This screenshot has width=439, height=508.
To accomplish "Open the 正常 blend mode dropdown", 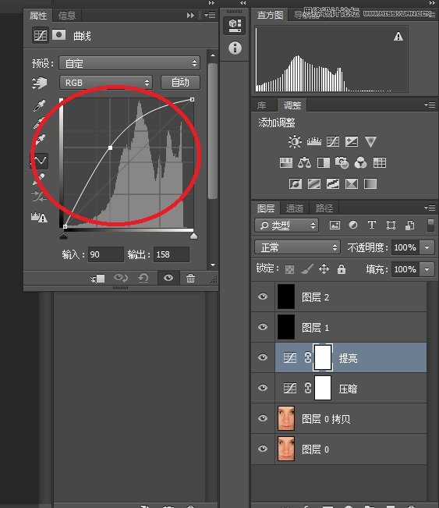I will pyautogui.click(x=297, y=248).
